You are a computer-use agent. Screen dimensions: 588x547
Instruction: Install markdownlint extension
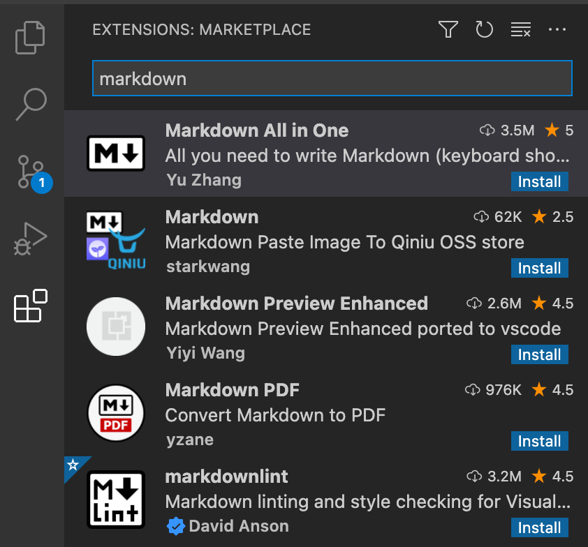(x=539, y=528)
